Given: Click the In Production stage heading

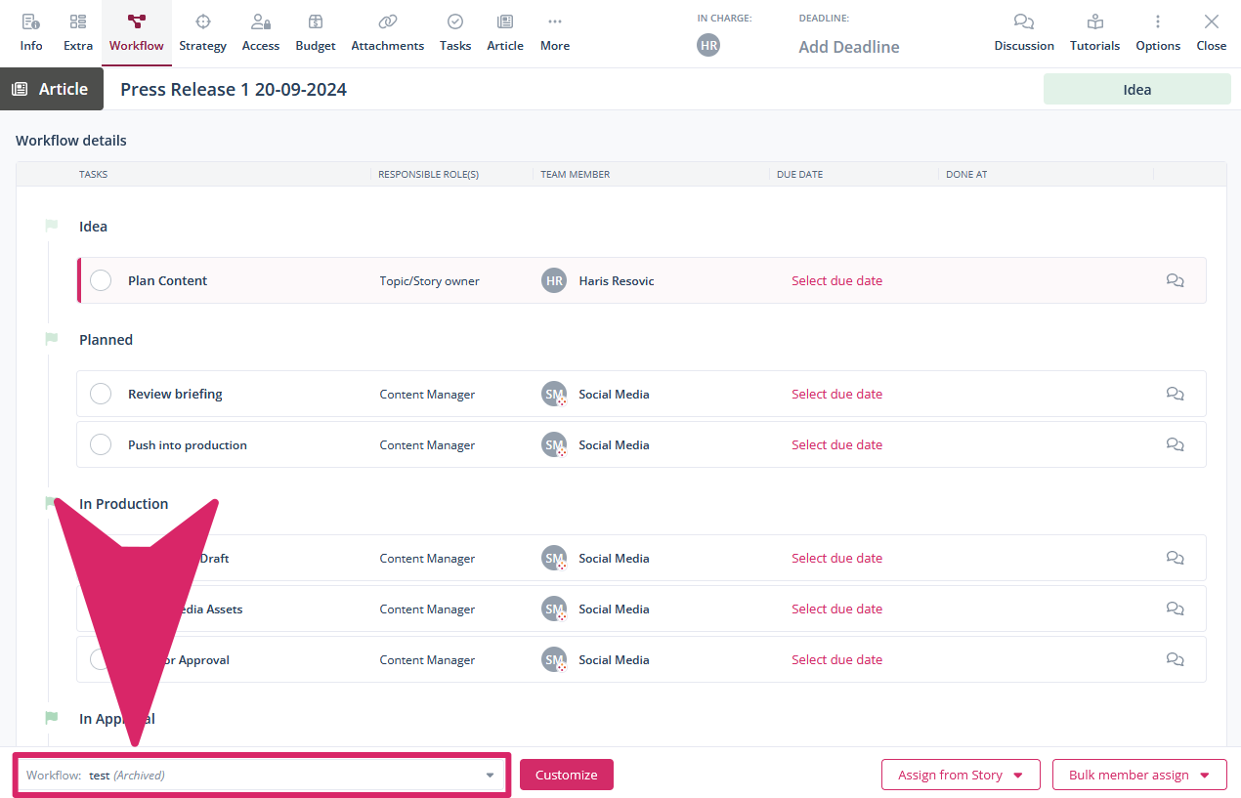Looking at the screenshot, I should coord(124,504).
